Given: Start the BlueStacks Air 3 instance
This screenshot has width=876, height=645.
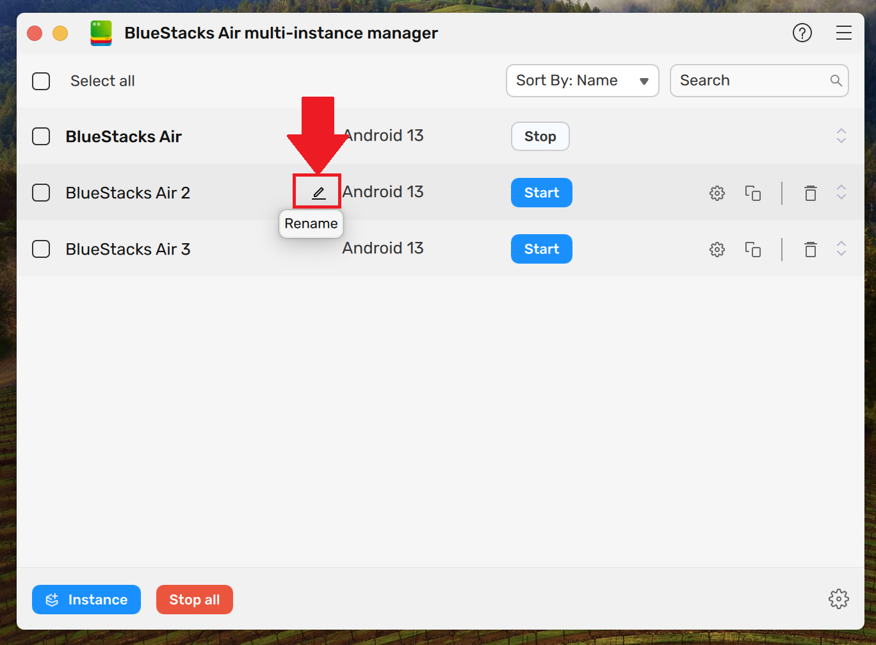Looking at the screenshot, I should point(541,249).
